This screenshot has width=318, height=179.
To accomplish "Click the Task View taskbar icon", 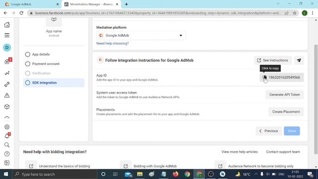I will click(x=115, y=174).
